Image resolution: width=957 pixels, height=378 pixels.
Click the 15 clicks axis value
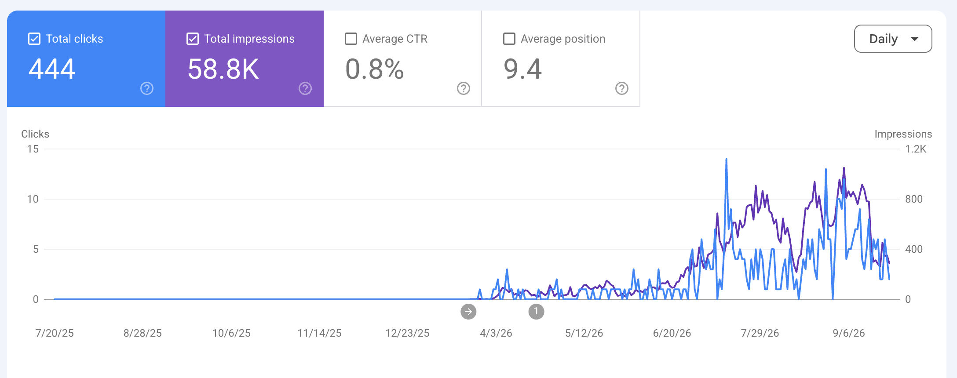tap(33, 149)
